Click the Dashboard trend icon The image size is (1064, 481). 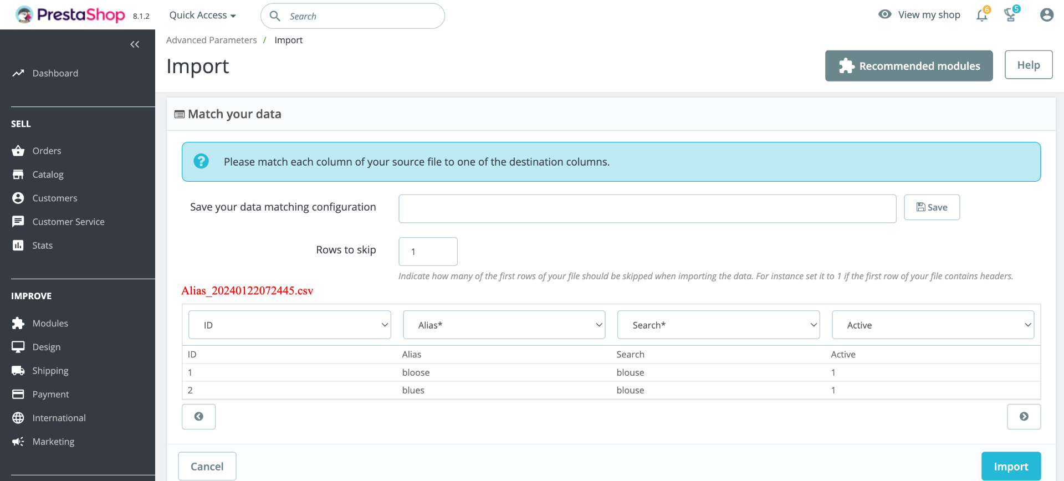(18, 73)
